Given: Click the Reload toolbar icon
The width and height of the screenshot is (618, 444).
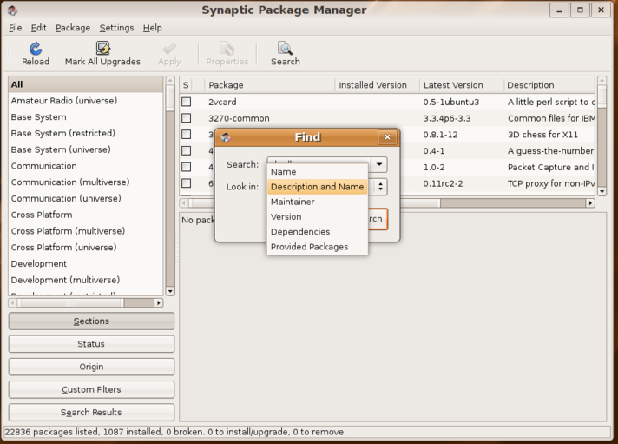Looking at the screenshot, I should [36, 49].
